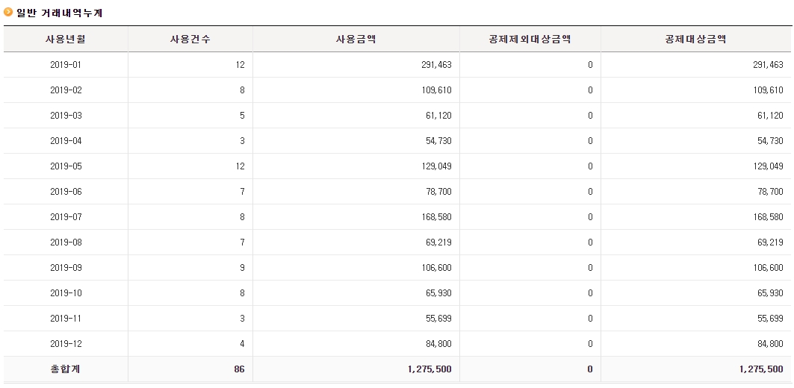This screenshot has width=794, height=388.
Task: Click 공제제외대상금액 total 0 in 총합계 row
Action: [x=590, y=369]
